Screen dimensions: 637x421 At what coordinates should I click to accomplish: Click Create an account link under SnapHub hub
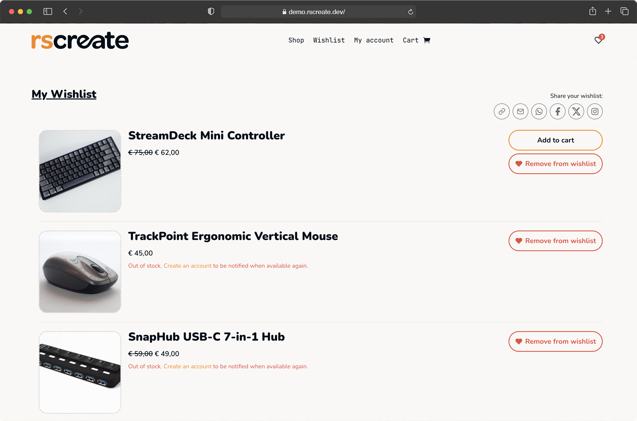click(x=187, y=366)
